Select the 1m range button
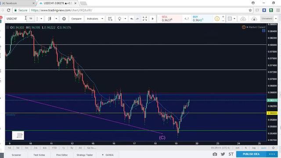 coord(26,148)
